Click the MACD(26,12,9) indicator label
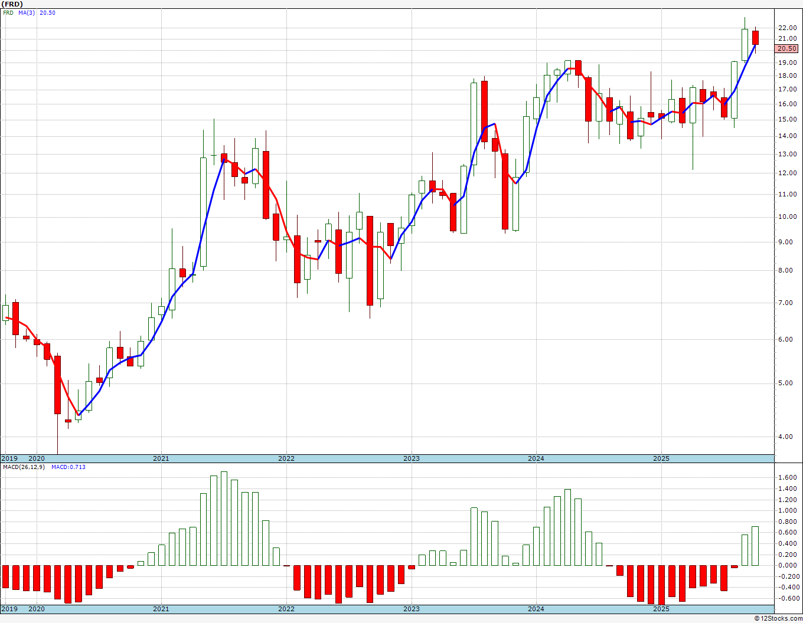Viewport: 803px width, 623px height. coord(24,467)
